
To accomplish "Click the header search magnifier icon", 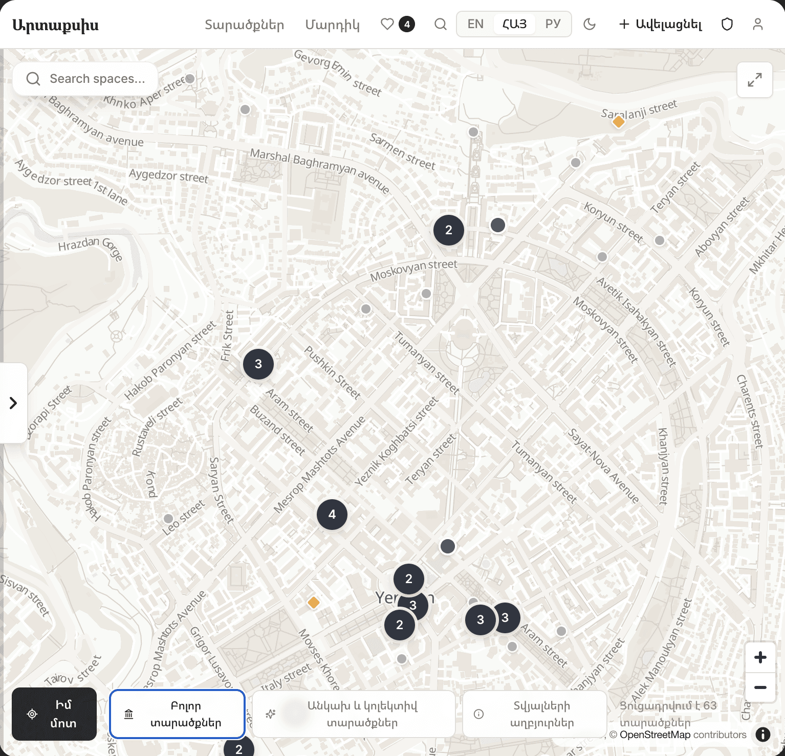I will point(440,24).
